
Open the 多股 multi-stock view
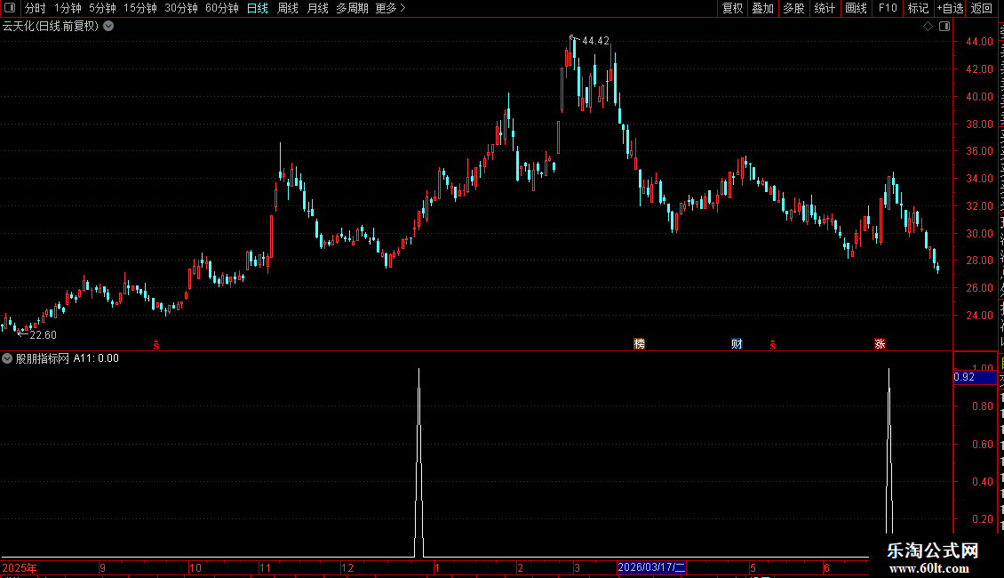click(x=794, y=8)
